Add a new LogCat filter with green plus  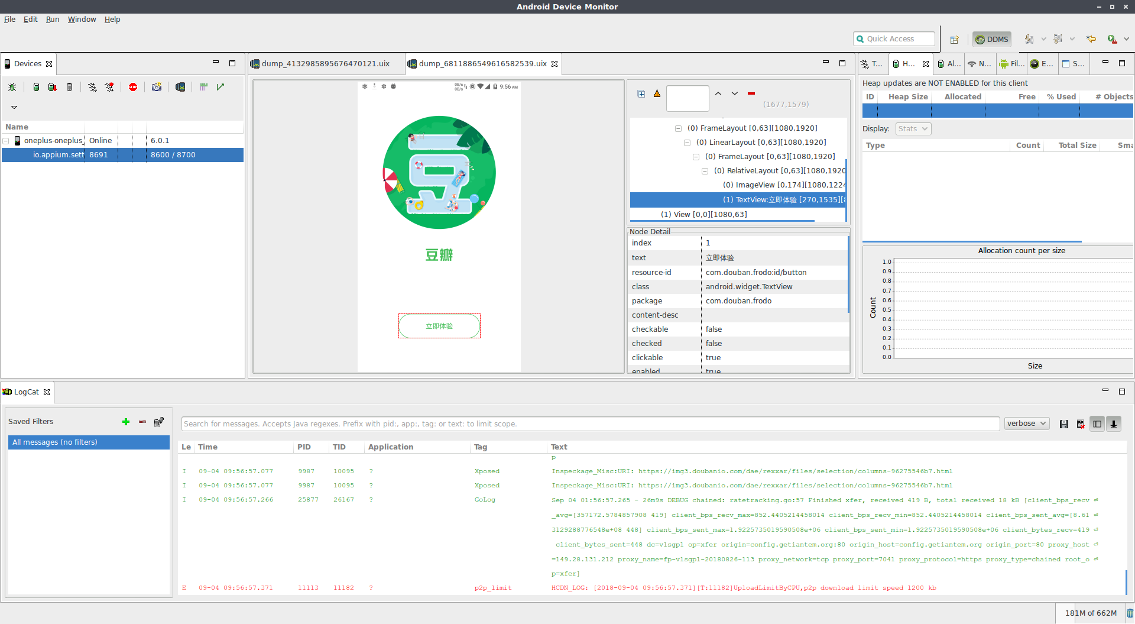(x=125, y=422)
